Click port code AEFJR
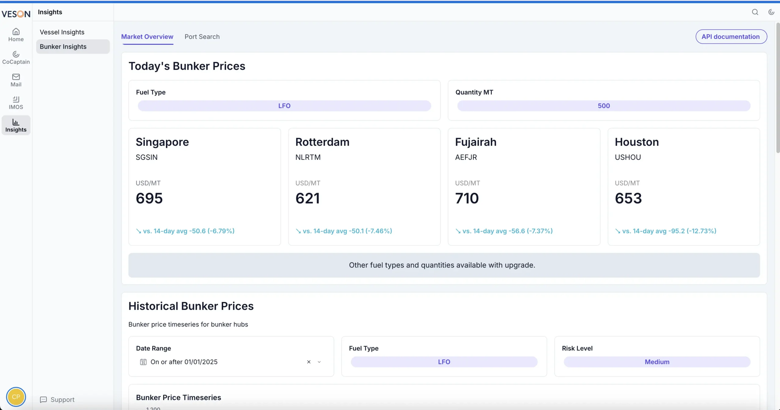This screenshot has height=410, width=780. click(466, 157)
